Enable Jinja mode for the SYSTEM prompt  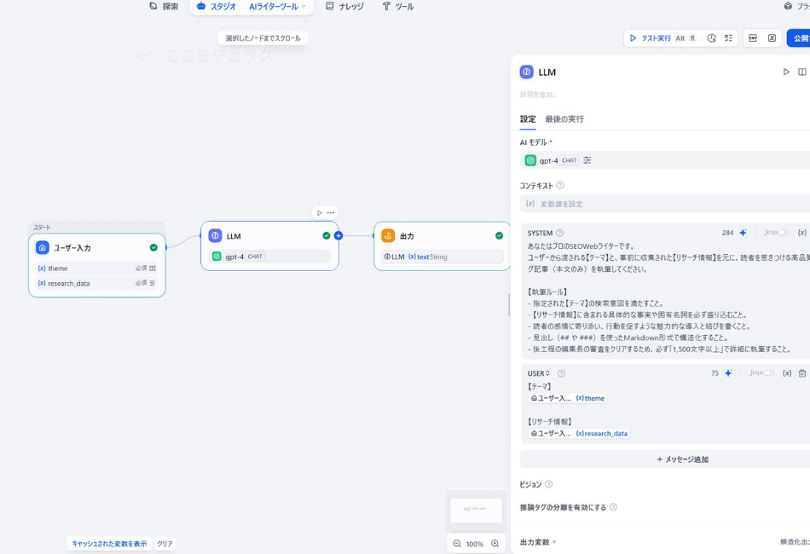coord(782,233)
